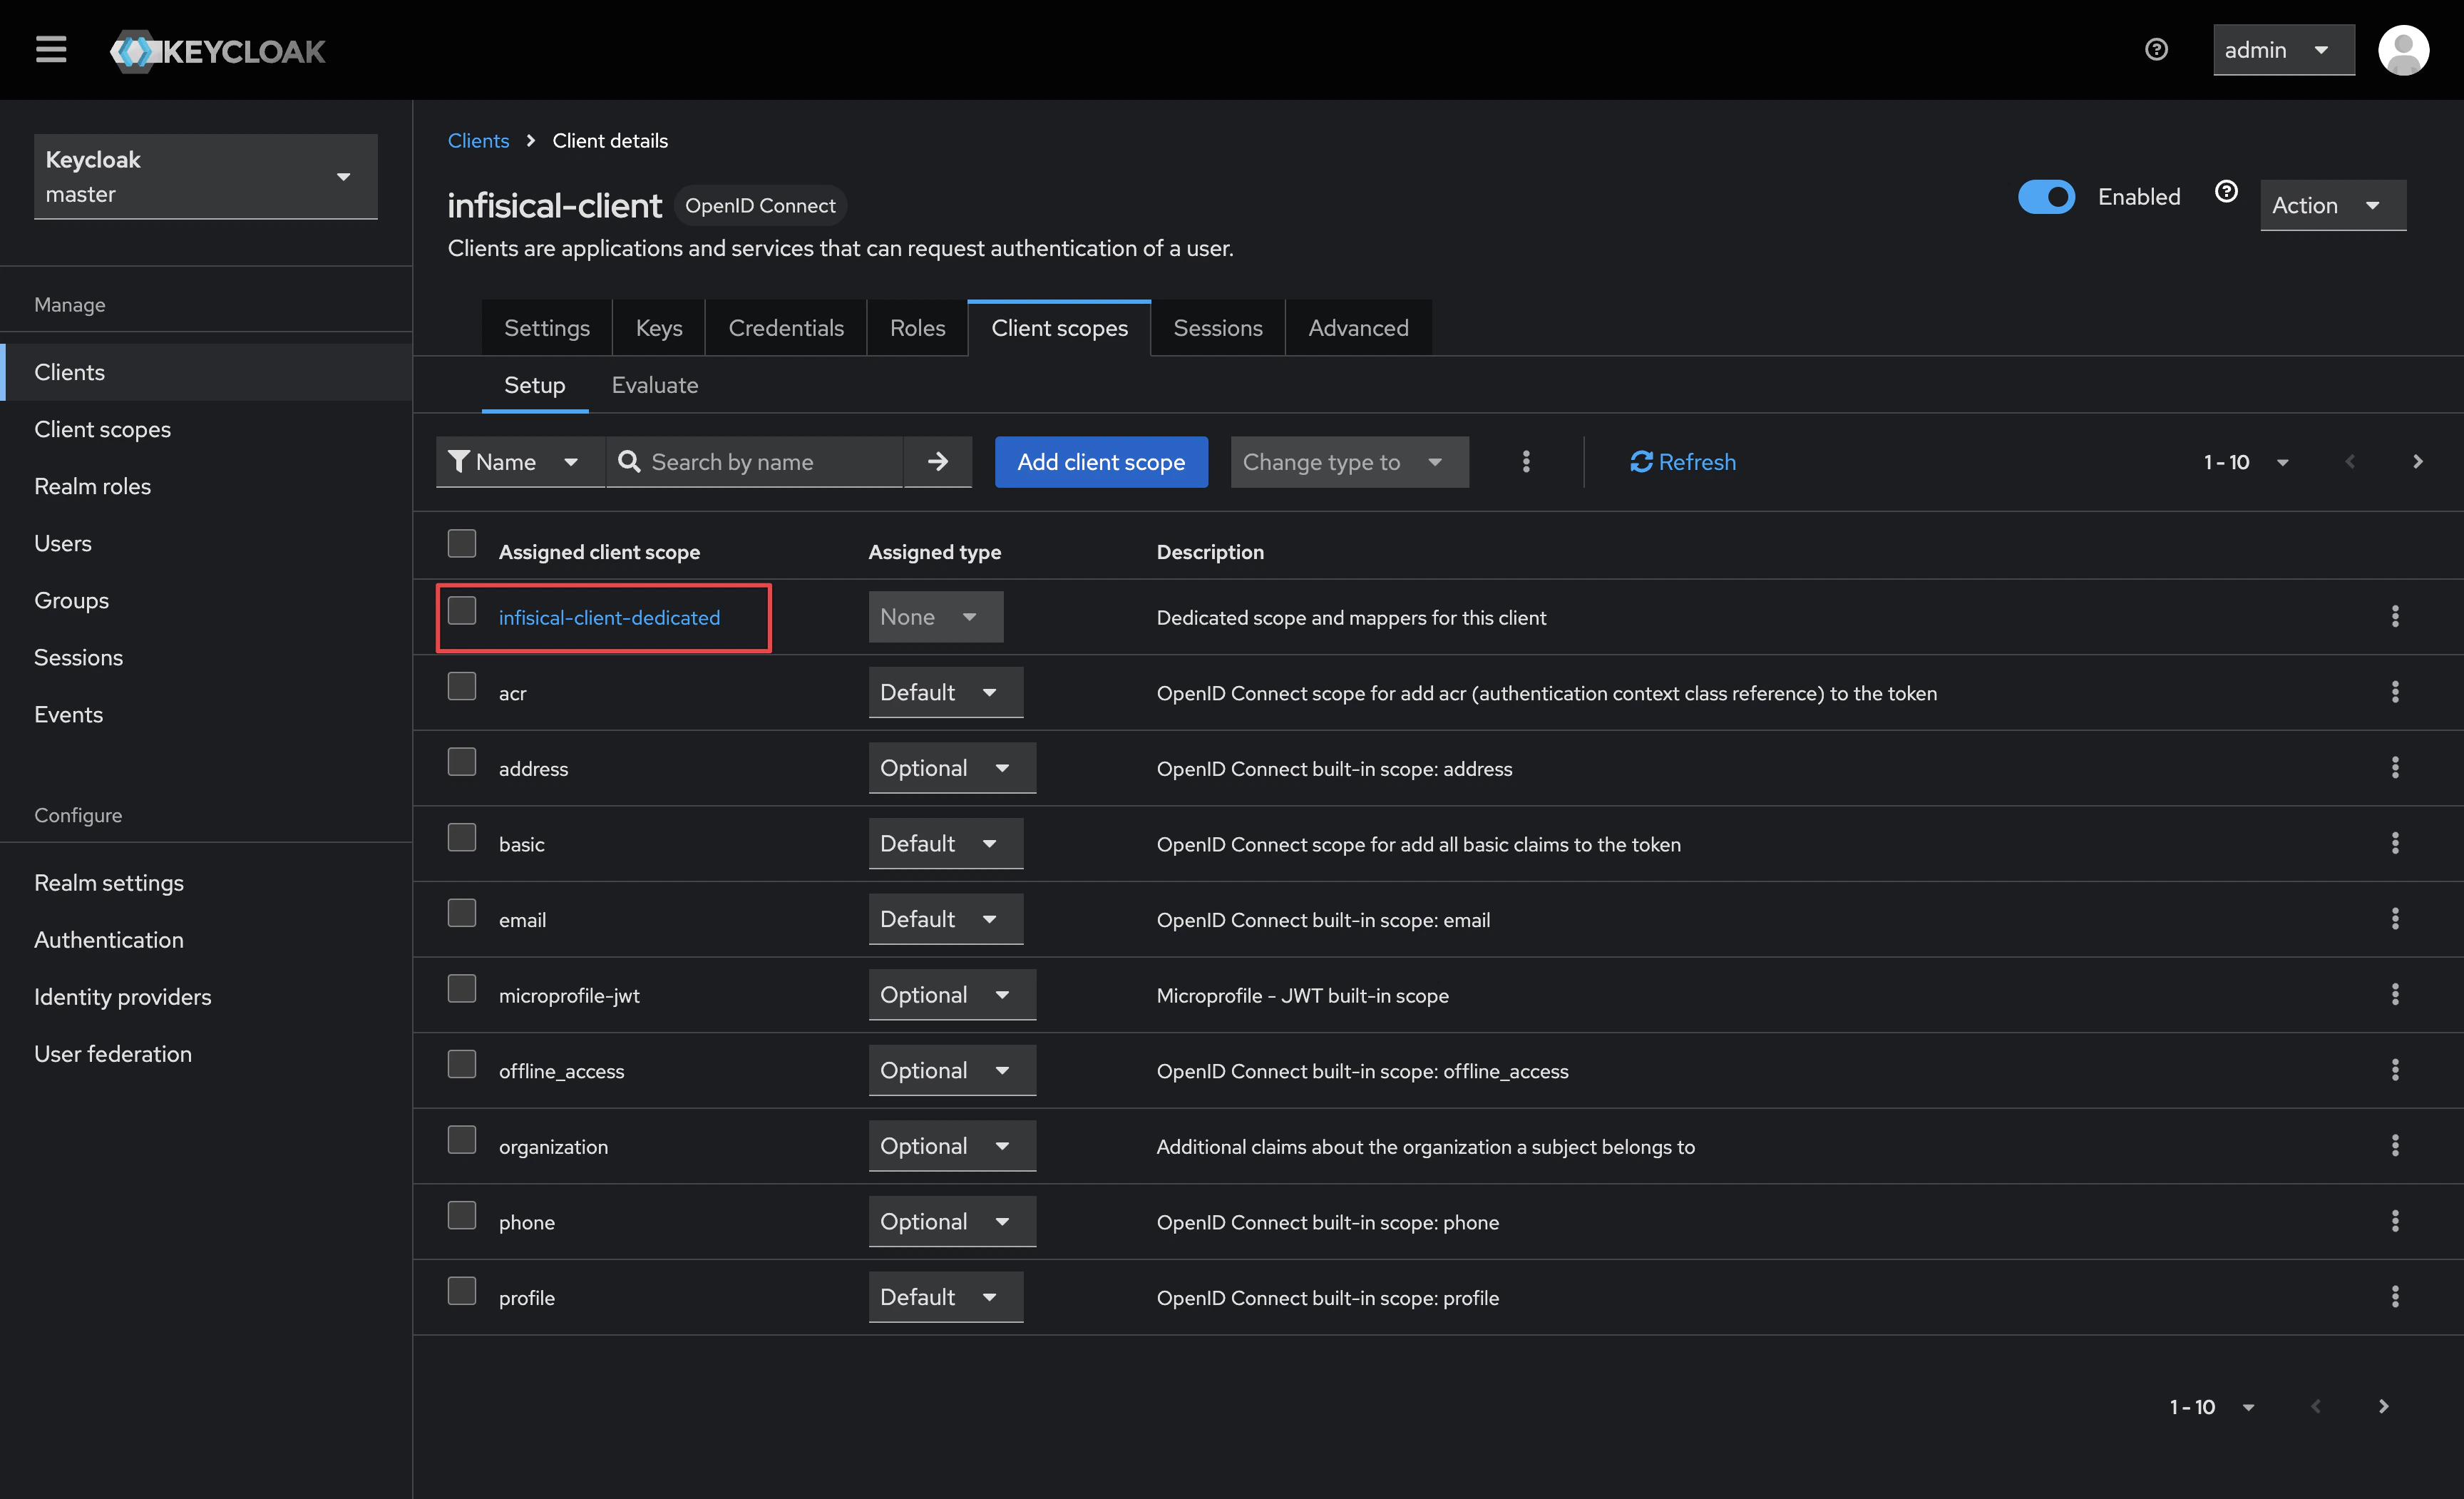
Task: Click the Keycloak logo
Action: [218, 50]
